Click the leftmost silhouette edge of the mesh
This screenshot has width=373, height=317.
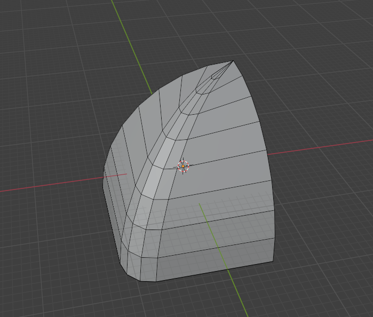[x=104, y=176]
